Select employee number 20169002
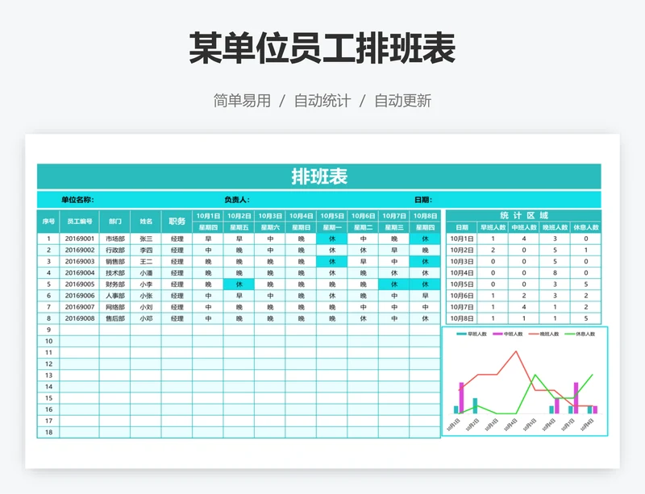 tap(79, 250)
